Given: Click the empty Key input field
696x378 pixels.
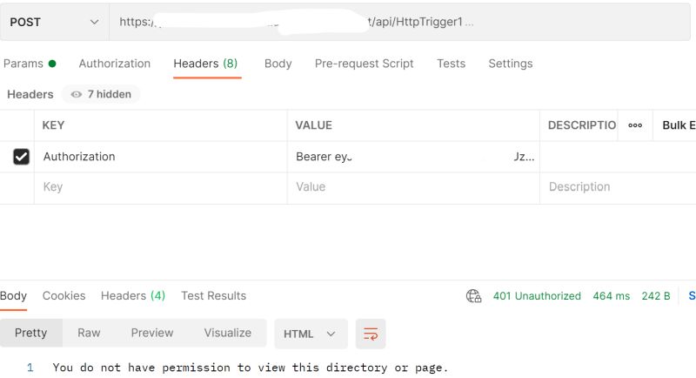Looking at the screenshot, I should [x=161, y=187].
